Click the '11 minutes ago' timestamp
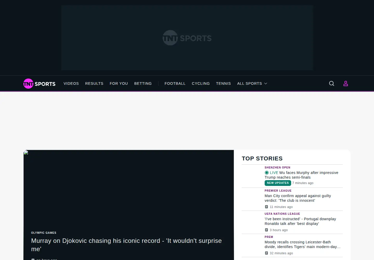This screenshot has height=260, width=374. [281, 207]
